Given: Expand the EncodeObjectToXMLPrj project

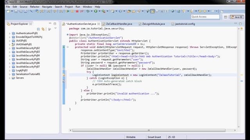Looking at the screenshot, I should (x=10, y=37).
